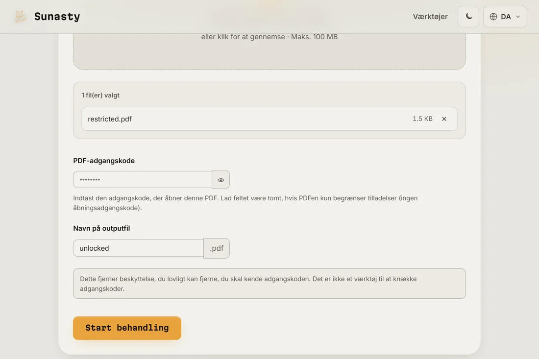Remove restricted.pdf with the X icon
The width and height of the screenshot is (539, 359).
coord(444,119)
